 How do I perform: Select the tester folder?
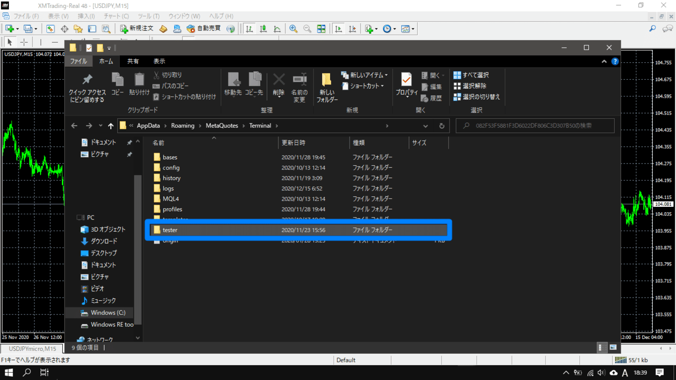[298, 230]
